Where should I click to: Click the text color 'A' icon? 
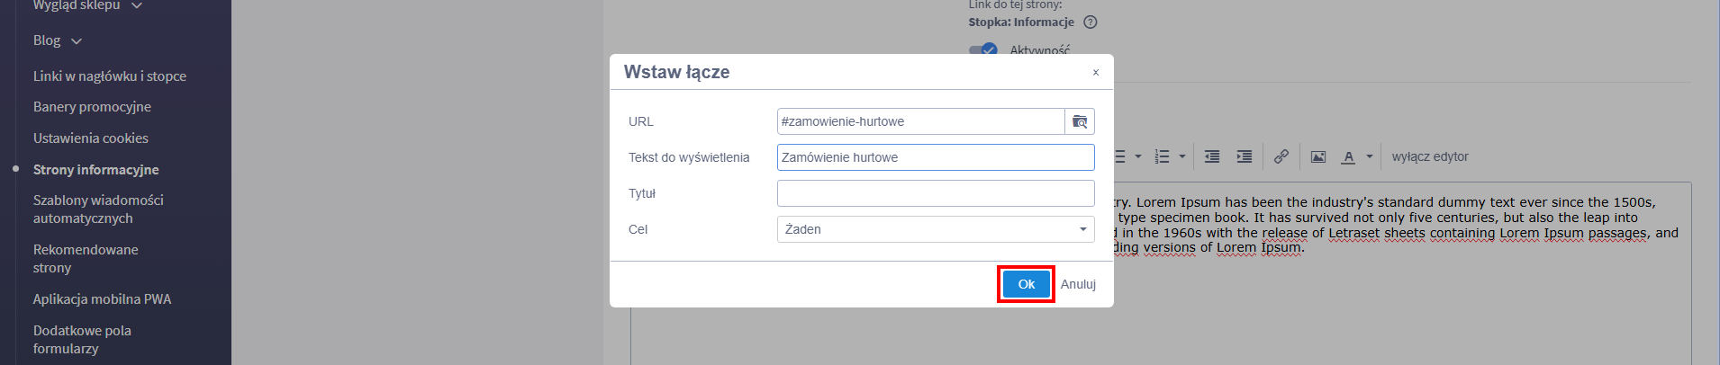1348,156
